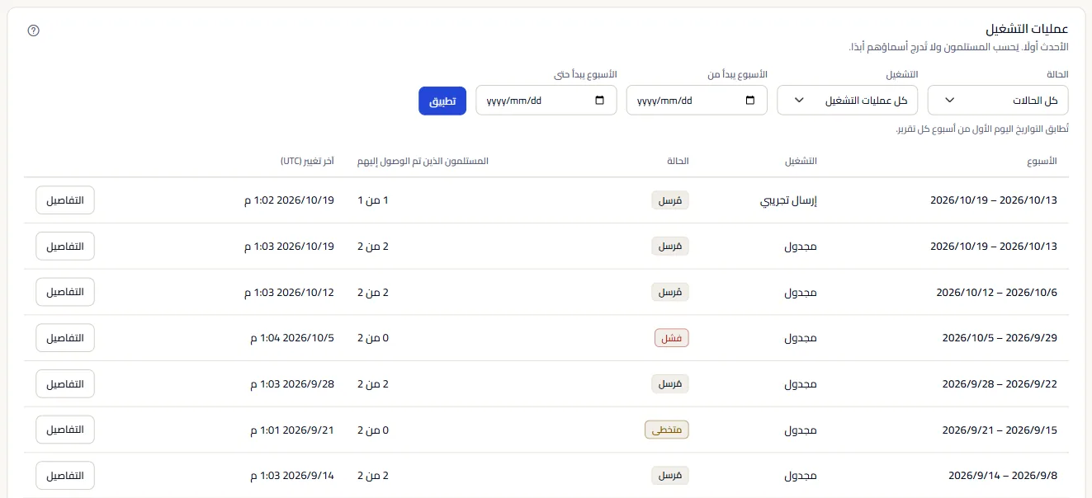Open the help question-mark icon
The image size is (1092, 498).
click(34, 31)
